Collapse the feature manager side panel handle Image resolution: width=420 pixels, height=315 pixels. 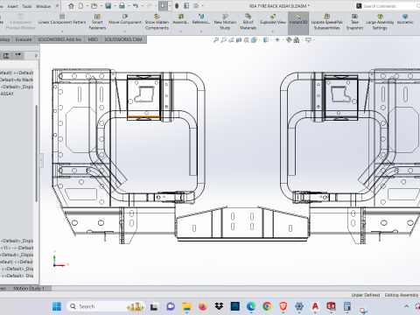click(x=41, y=160)
